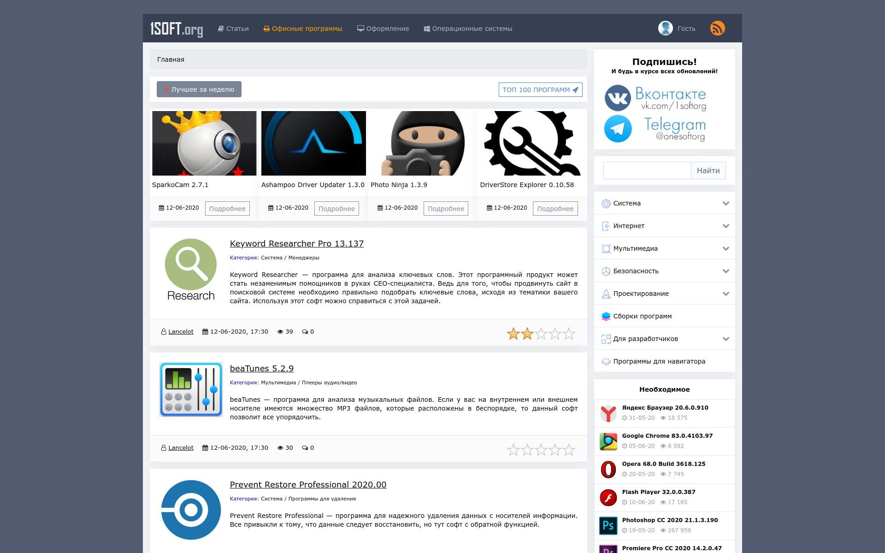Give beaTunes a five-star rating
Viewport: 885px width, 553px height.
pos(569,450)
